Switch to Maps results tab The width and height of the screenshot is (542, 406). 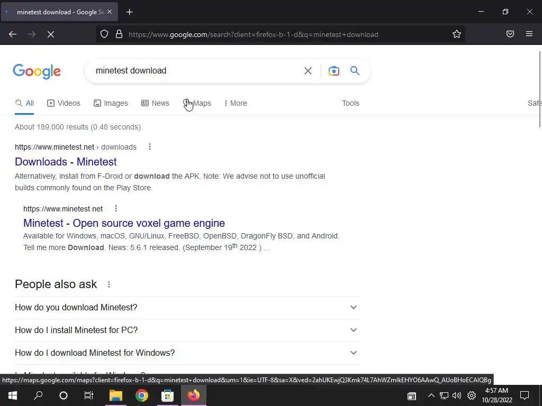pos(197,103)
